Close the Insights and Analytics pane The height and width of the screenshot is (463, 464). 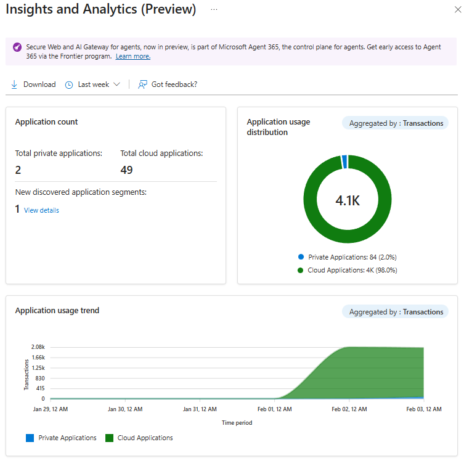pos(455,10)
